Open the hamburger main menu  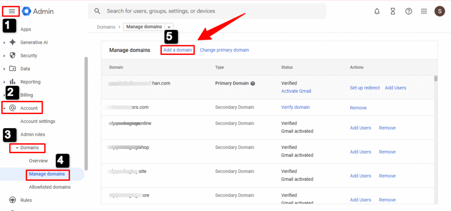[x=11, y=11]
